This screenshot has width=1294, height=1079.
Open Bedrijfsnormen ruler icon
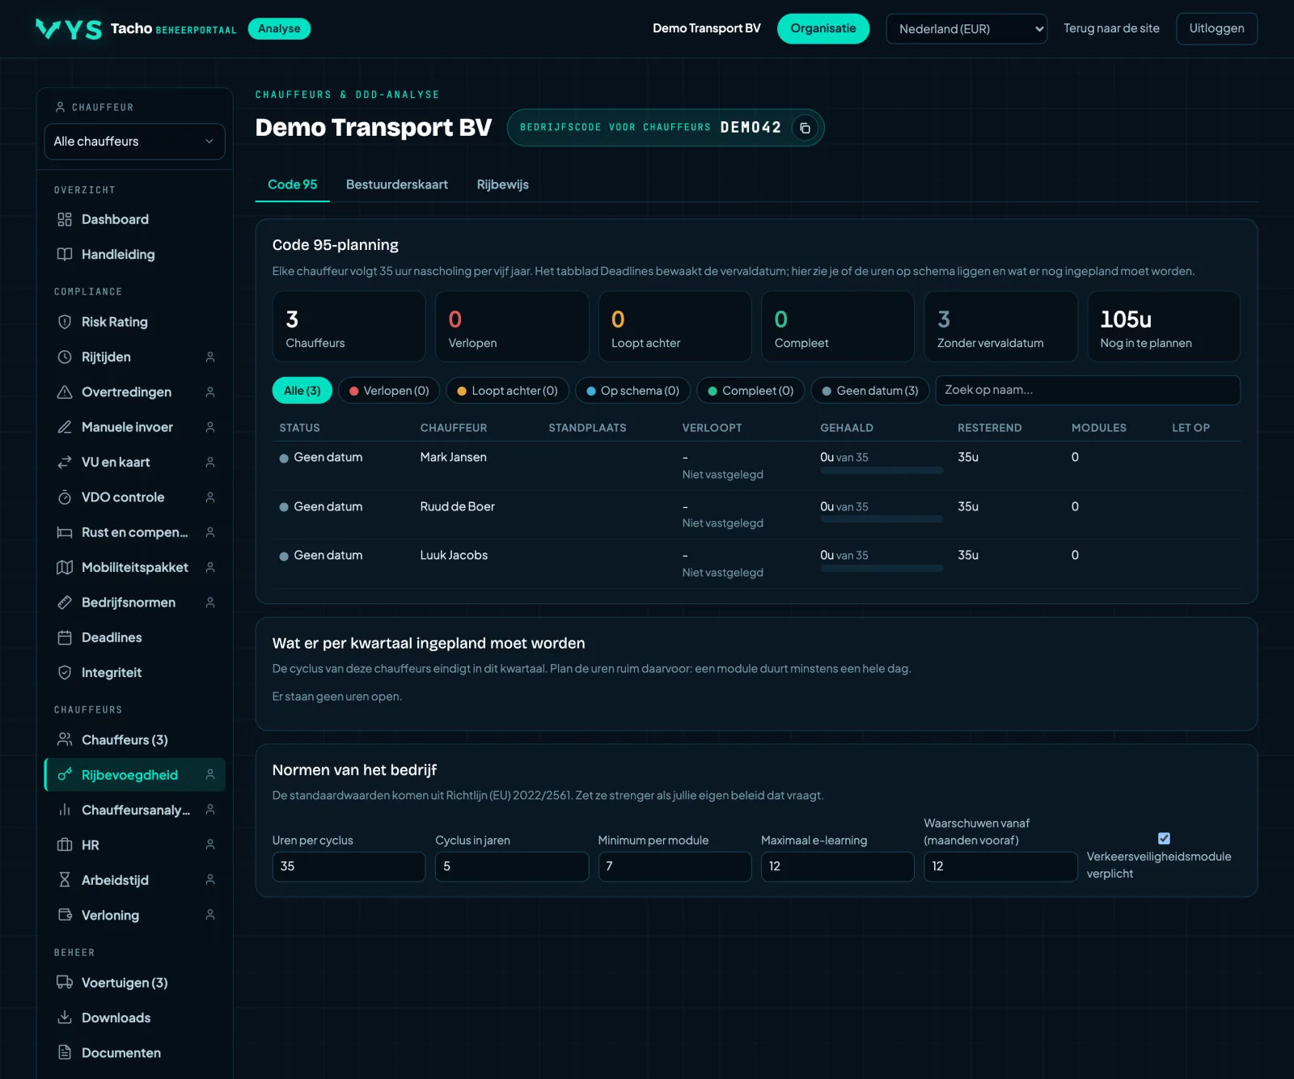(x=65, y=603)
